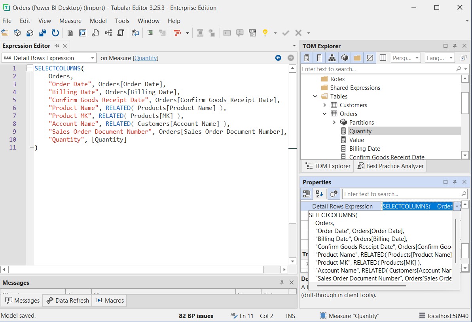Click 82 BP issues in the status bar
472x322 pixels.
(x=196, y=316)
